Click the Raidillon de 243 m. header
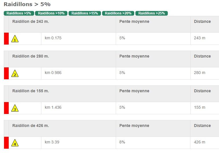 click(x=31, y=22)
